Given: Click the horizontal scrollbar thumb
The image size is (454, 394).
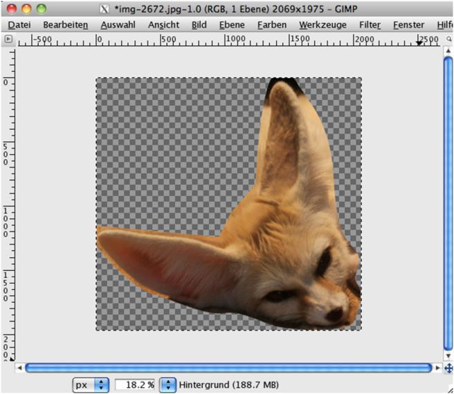Looking at the screenshot, I should click(227, 368).
